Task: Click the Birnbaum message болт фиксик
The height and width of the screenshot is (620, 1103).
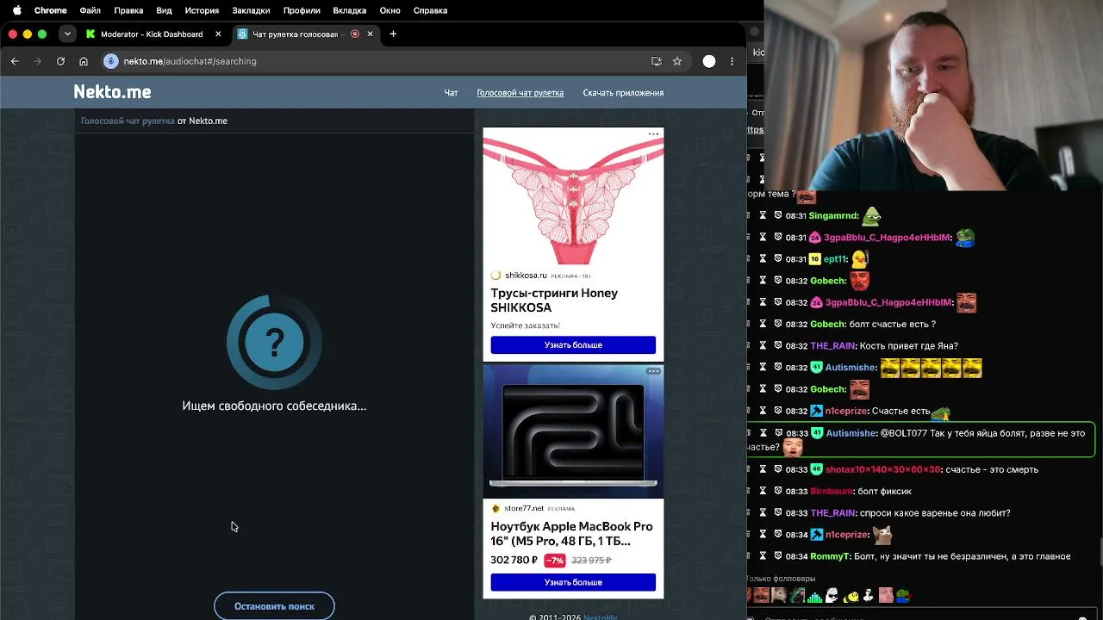Action: (x=884, y=491)
